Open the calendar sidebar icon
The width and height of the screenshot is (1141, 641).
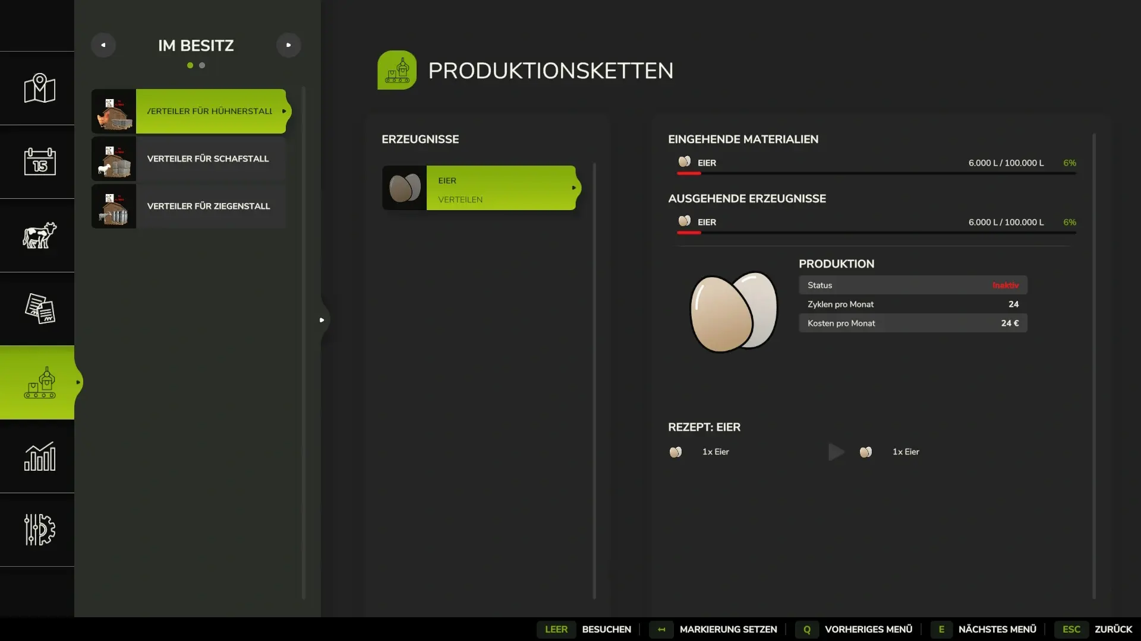[x=39, y=161]
